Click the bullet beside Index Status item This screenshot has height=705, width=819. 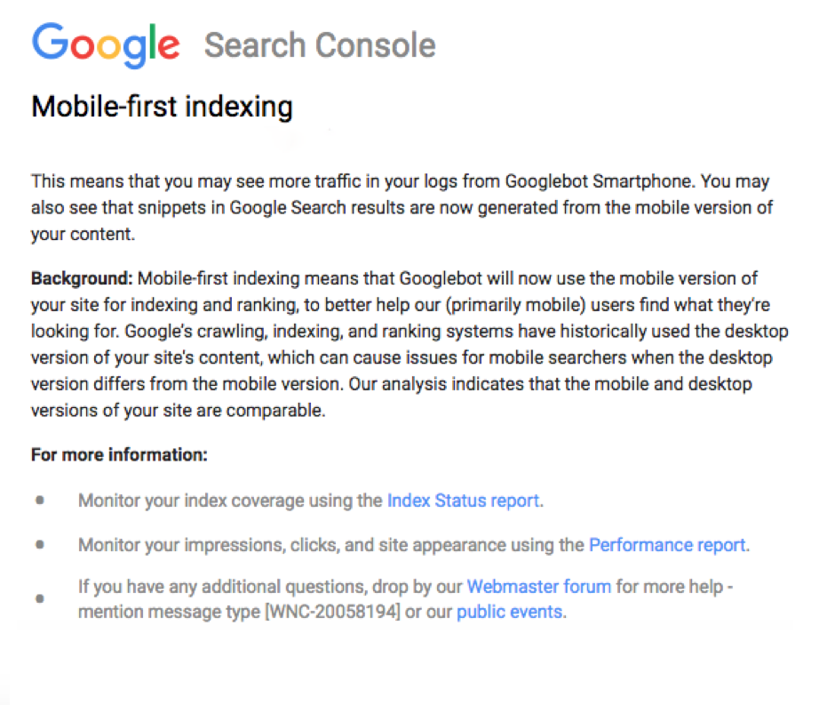(40, 501)
